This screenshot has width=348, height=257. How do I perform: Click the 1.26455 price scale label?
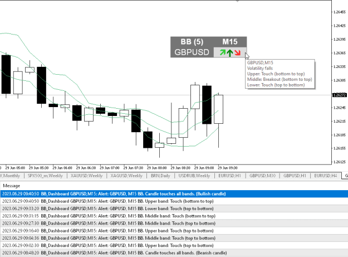340,12
